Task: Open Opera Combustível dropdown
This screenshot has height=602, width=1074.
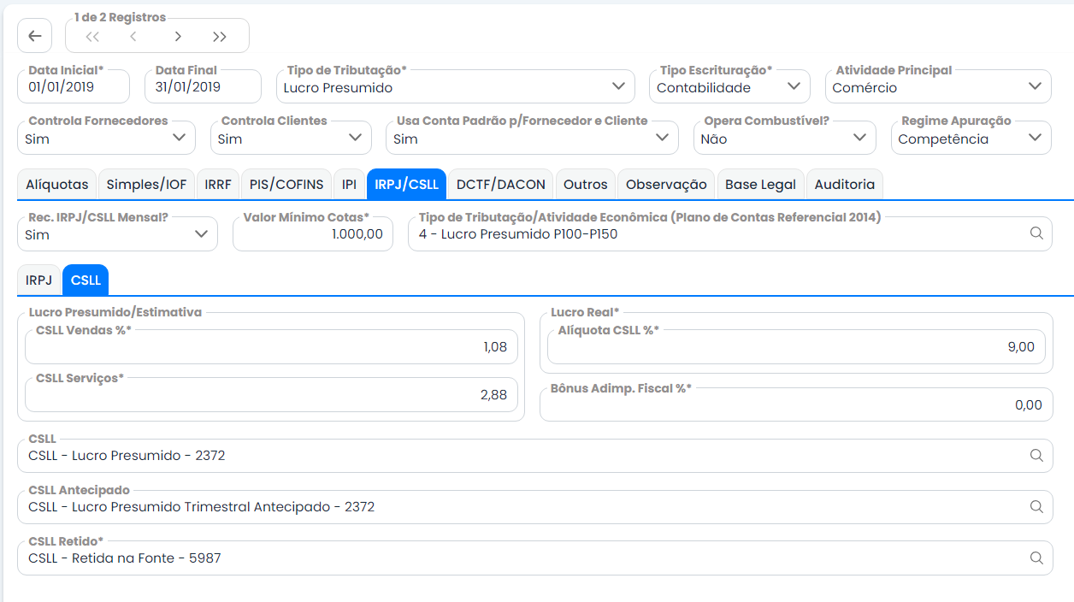Action: coord(785,138)
